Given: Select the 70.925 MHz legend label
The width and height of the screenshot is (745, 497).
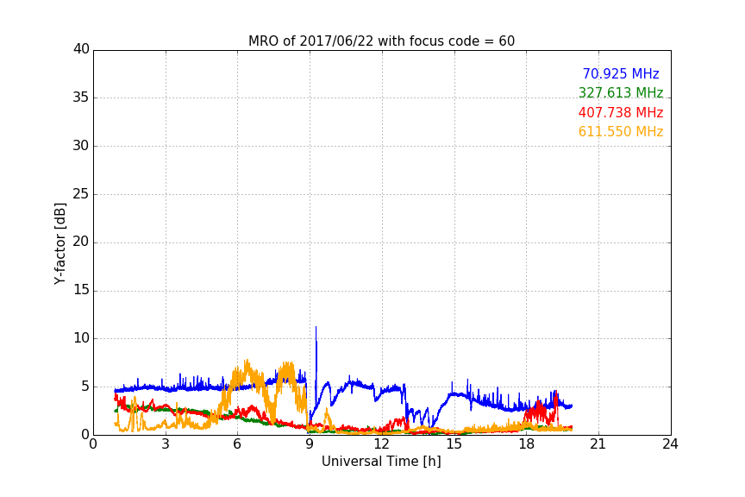Looking at the screenshot, I should [621, 73].
